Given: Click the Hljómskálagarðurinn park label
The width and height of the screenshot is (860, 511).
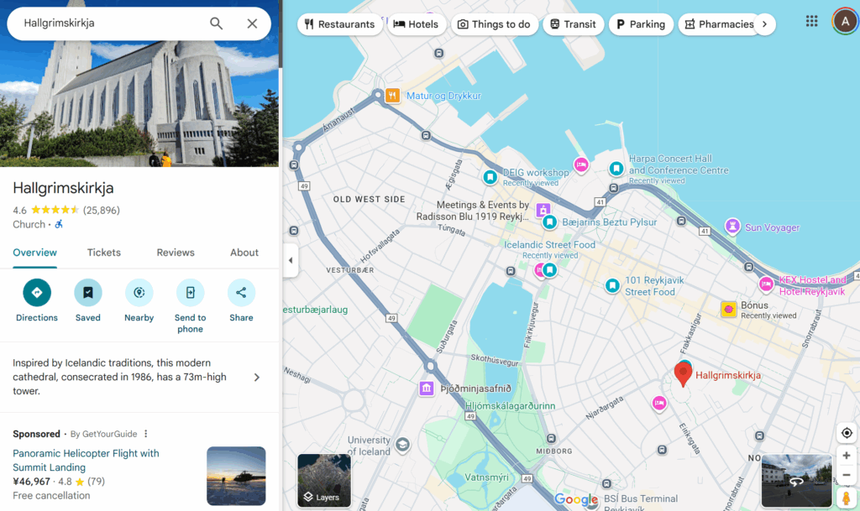Looking at the screenshot, I should click(x=510, y=406).
